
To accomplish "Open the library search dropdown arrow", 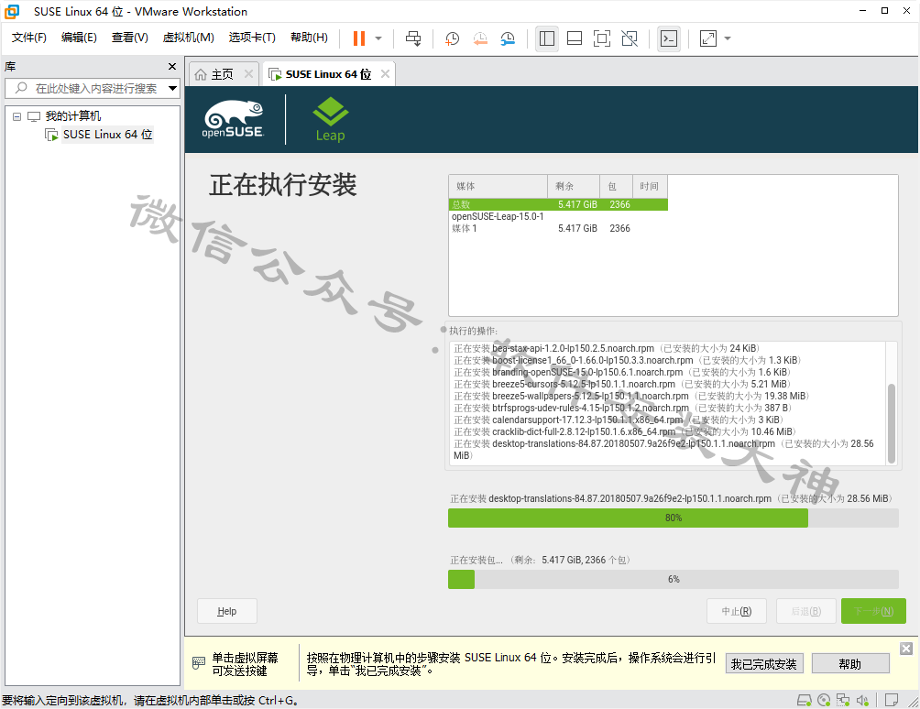I will coord(172,89).
